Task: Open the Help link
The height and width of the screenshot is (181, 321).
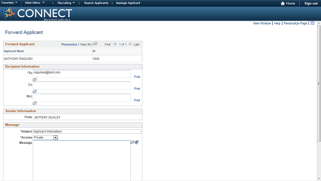Action: pos(277,24)
